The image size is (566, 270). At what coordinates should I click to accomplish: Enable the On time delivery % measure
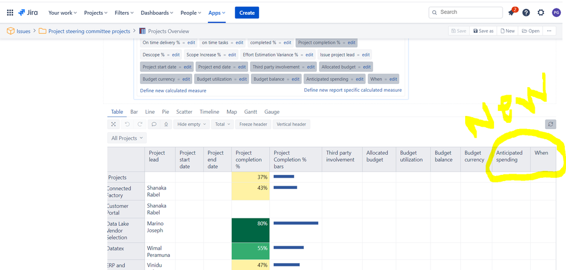[x=161, y=42]
